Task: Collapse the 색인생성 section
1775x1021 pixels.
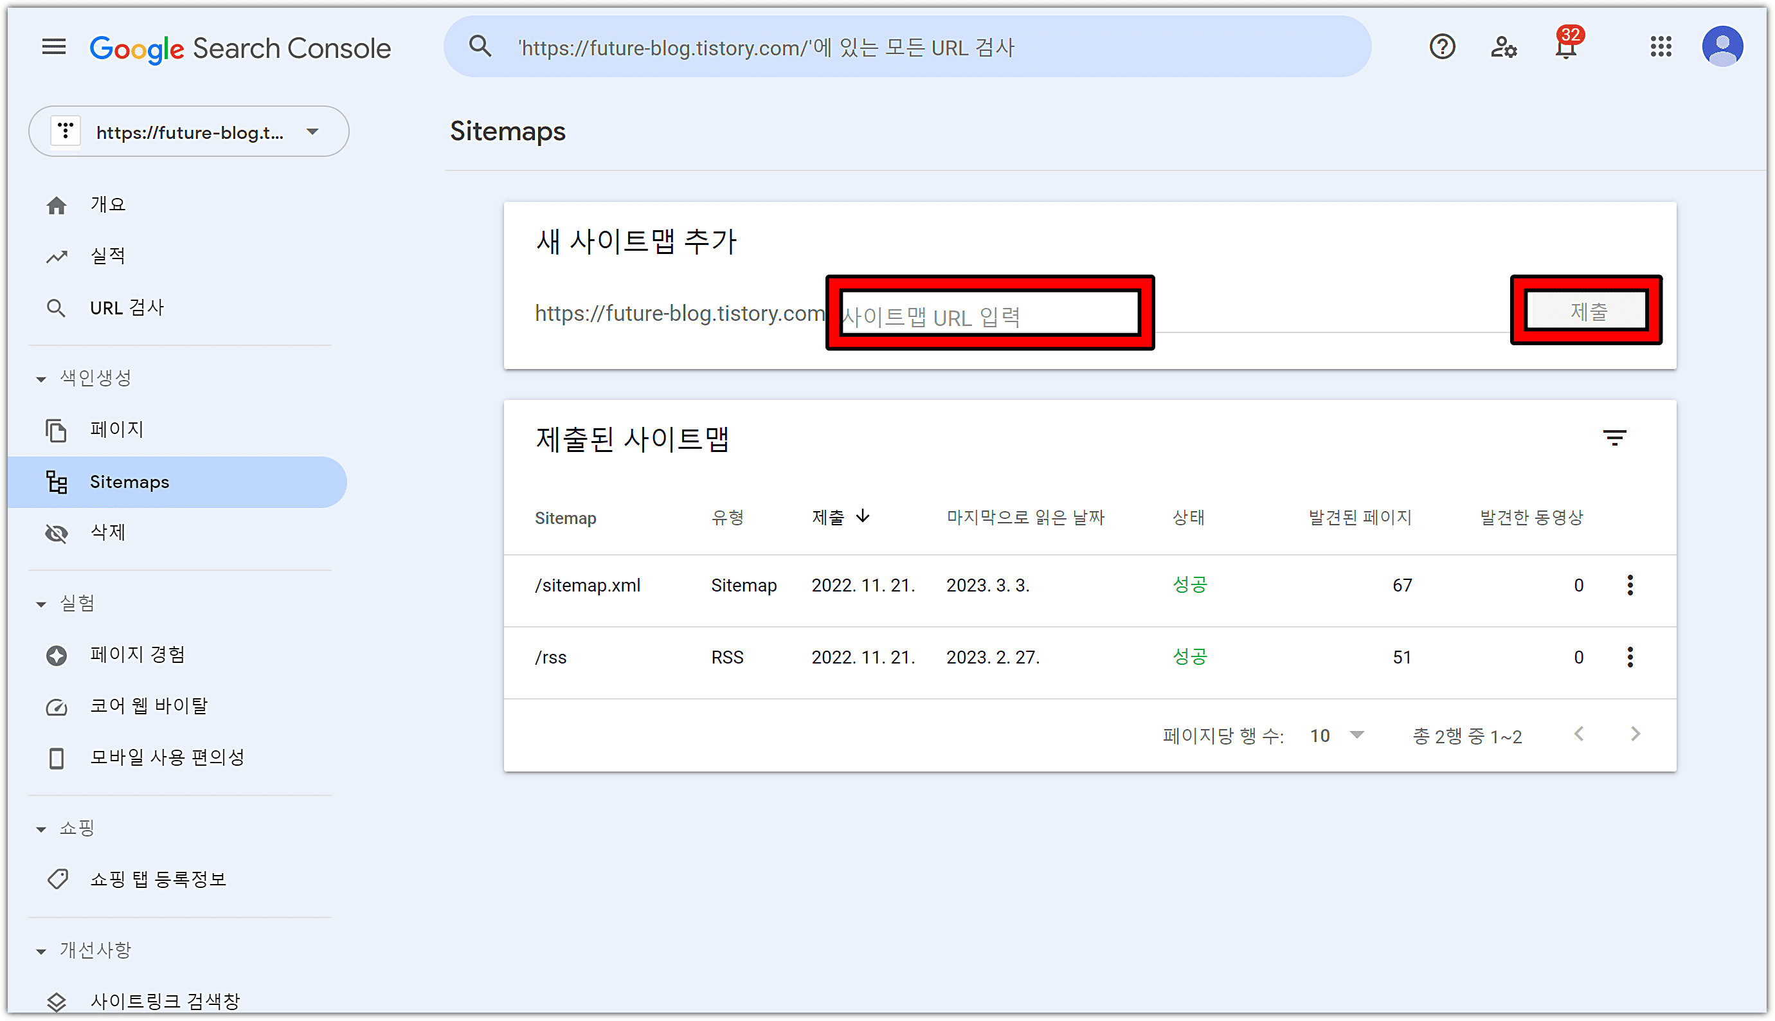Action: (x=41, y=379)
